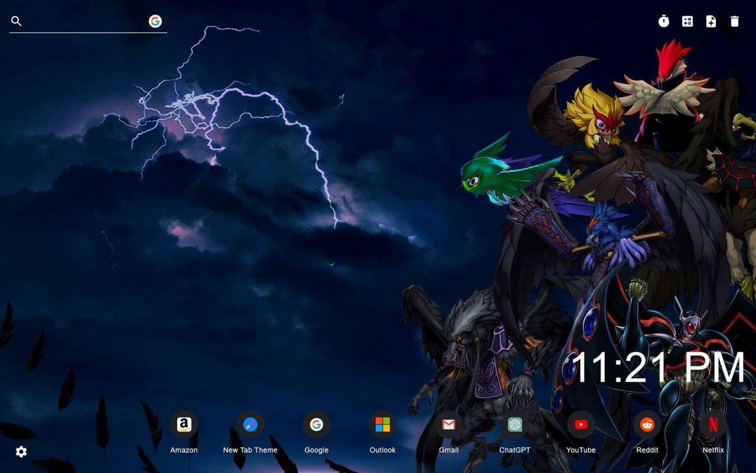Click the Google label text
This screenshot has width=756, height=473.
317,450
